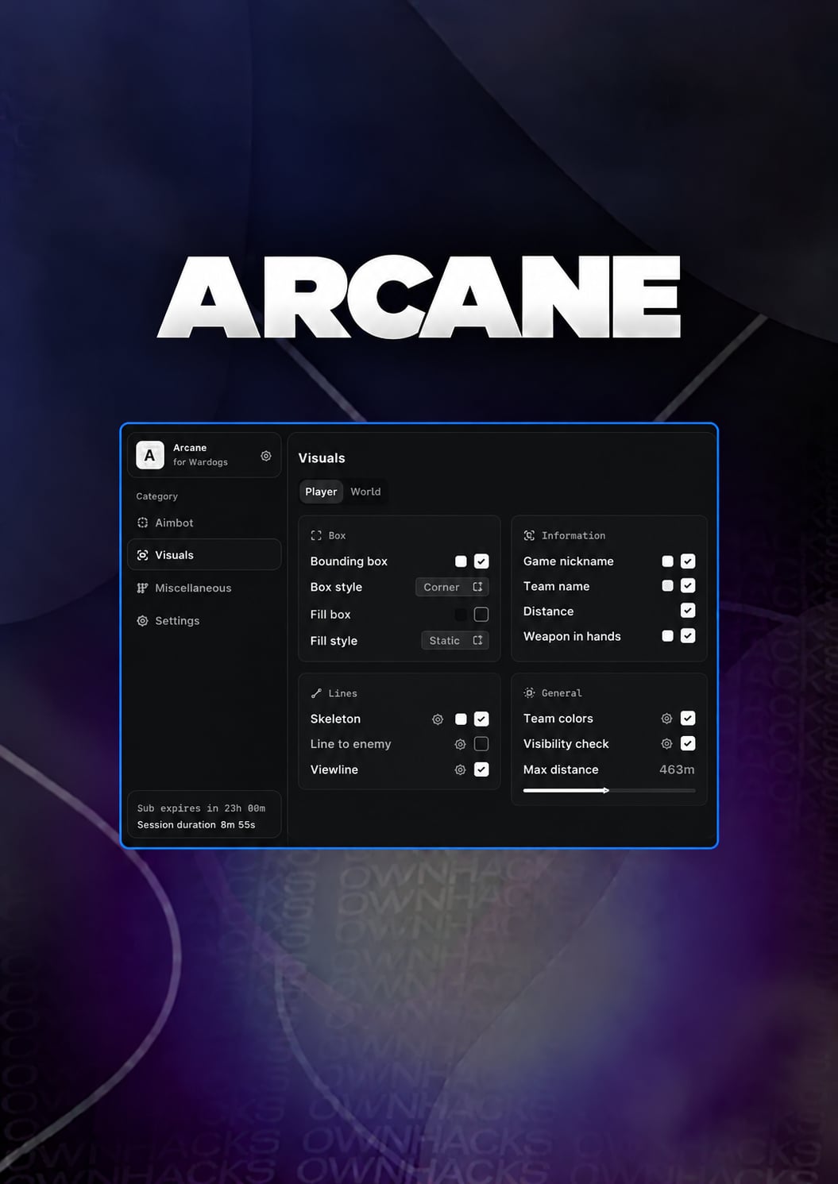838x1184 pixels.
Task: Turn off the Viewline checkbox
Action: click(x=481, y=769)
